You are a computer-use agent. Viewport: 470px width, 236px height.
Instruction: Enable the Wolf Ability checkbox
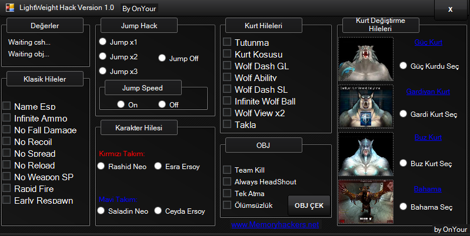pos(227,77)
